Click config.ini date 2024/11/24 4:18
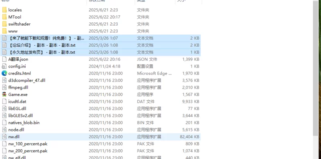 click(x=104, y=66)
